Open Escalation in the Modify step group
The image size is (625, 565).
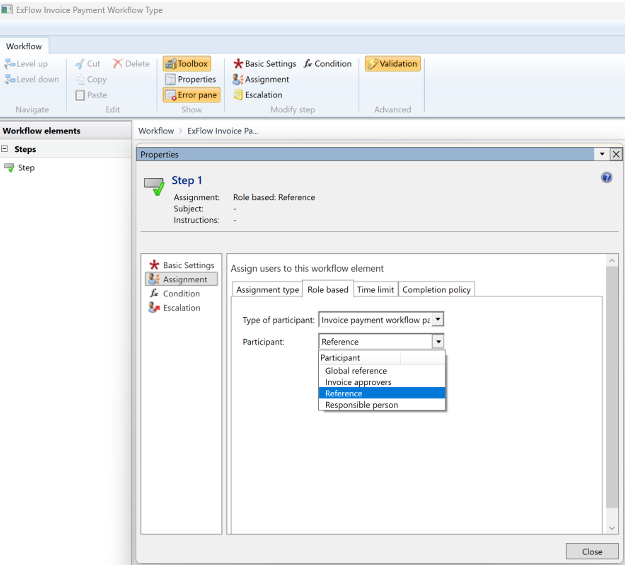[258, 95]
